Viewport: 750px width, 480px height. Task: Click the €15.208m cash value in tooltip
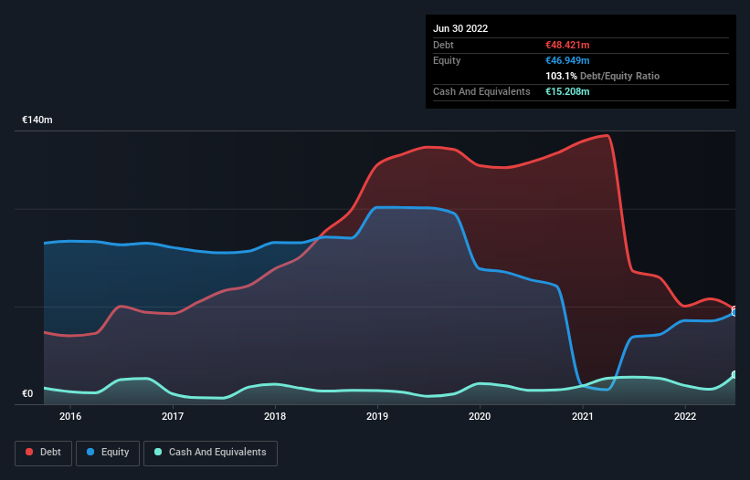567,91
